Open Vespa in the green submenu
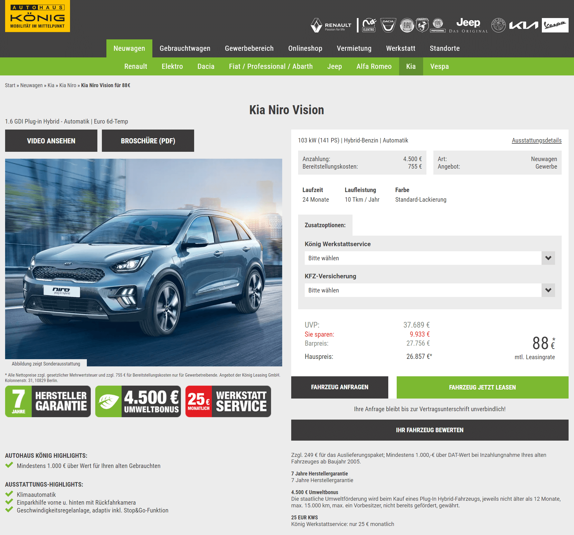This screenshot has height=535, width=574. [x=439, y=66]
